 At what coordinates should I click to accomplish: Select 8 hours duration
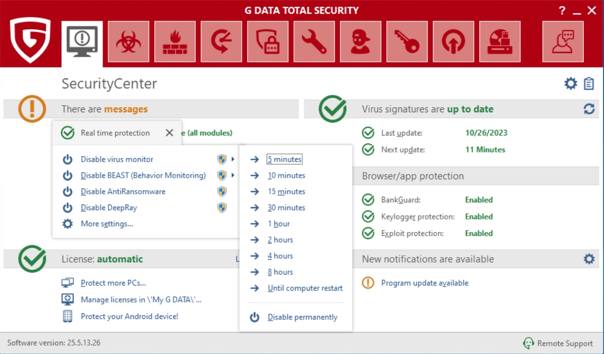tap(280, 273)
